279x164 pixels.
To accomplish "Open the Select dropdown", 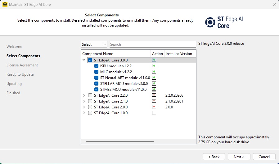I will click(x=94, y=44).
